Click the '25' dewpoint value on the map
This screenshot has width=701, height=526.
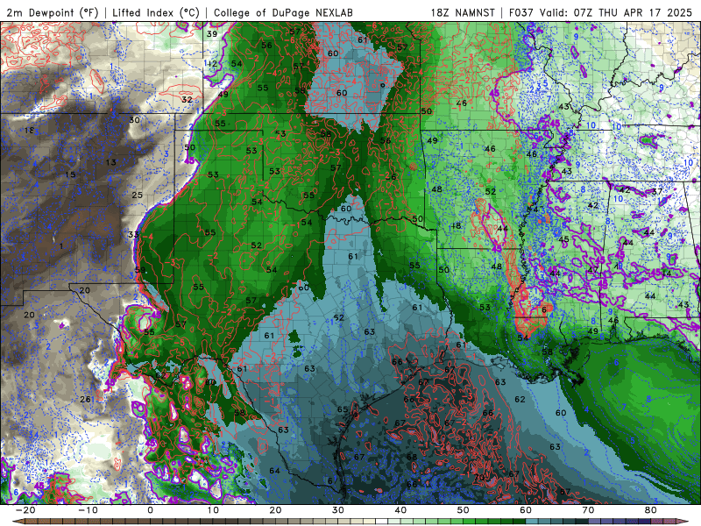point(138,195)
